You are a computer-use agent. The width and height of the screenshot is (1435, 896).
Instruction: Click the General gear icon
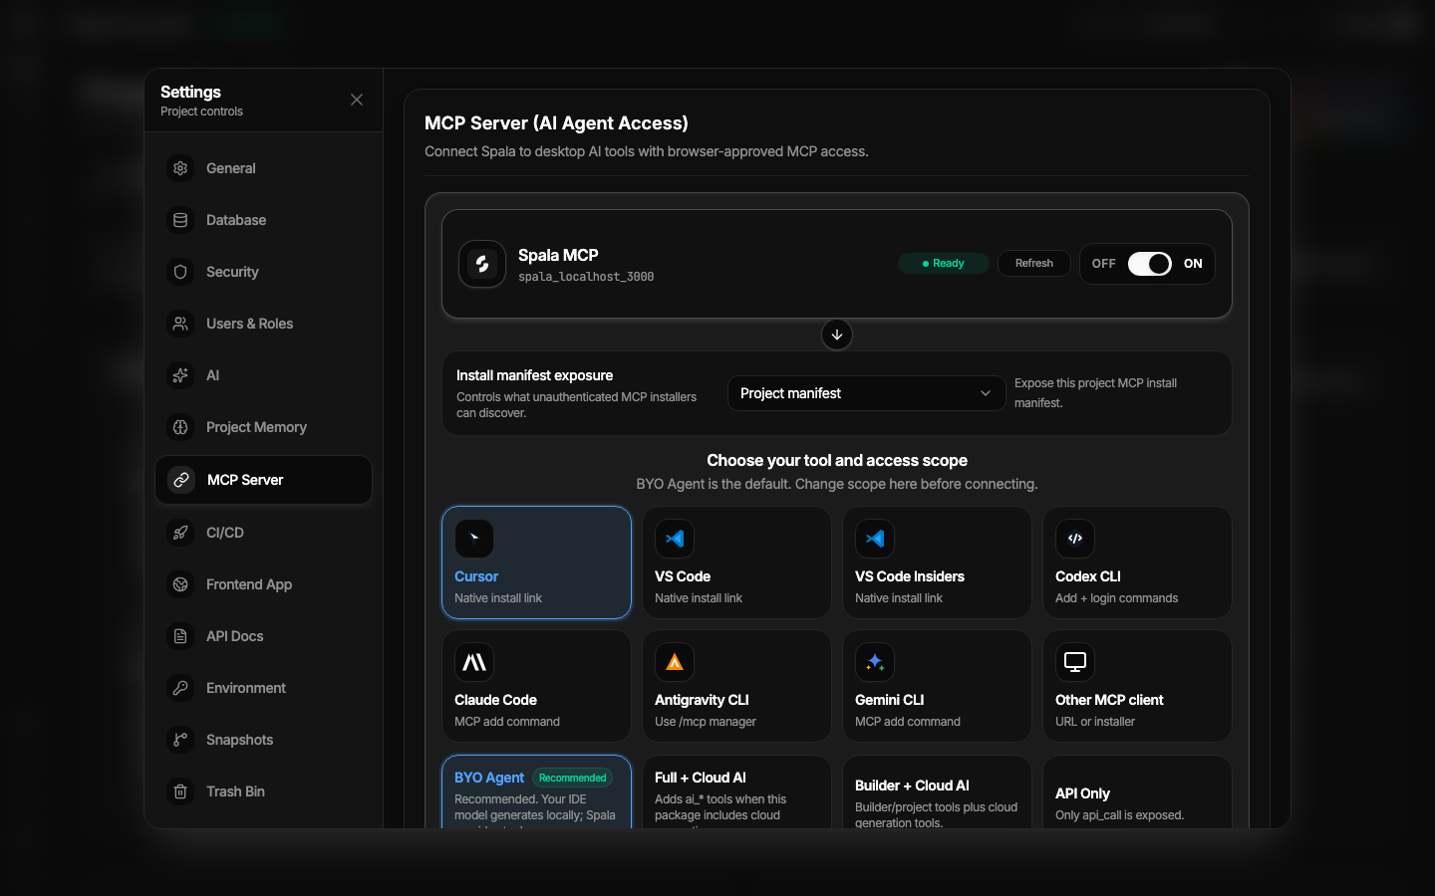[180, 168]
